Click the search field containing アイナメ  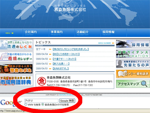(x=41, y=101)
